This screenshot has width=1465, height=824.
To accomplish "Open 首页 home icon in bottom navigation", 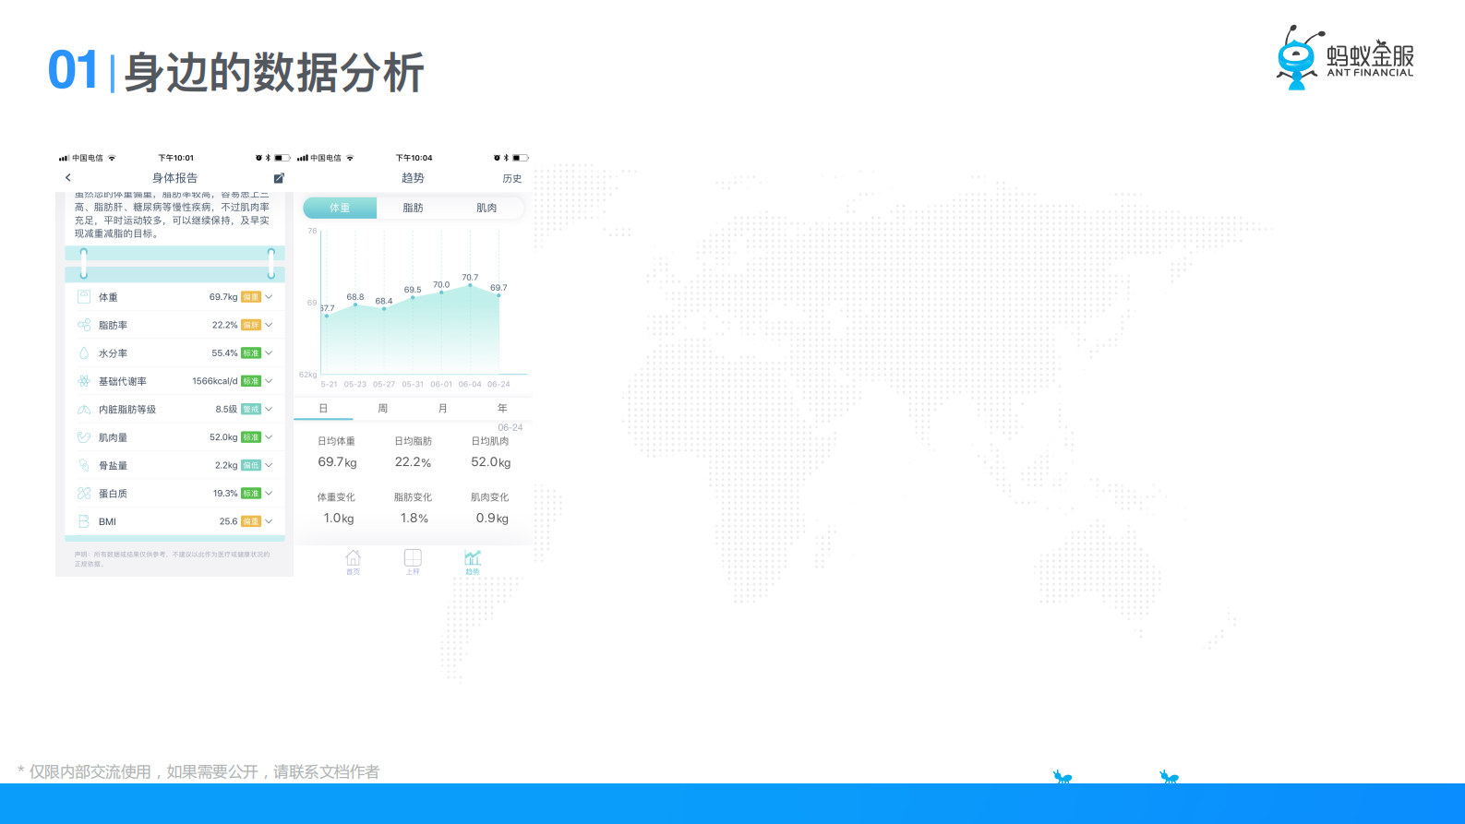I will [353, 562].
